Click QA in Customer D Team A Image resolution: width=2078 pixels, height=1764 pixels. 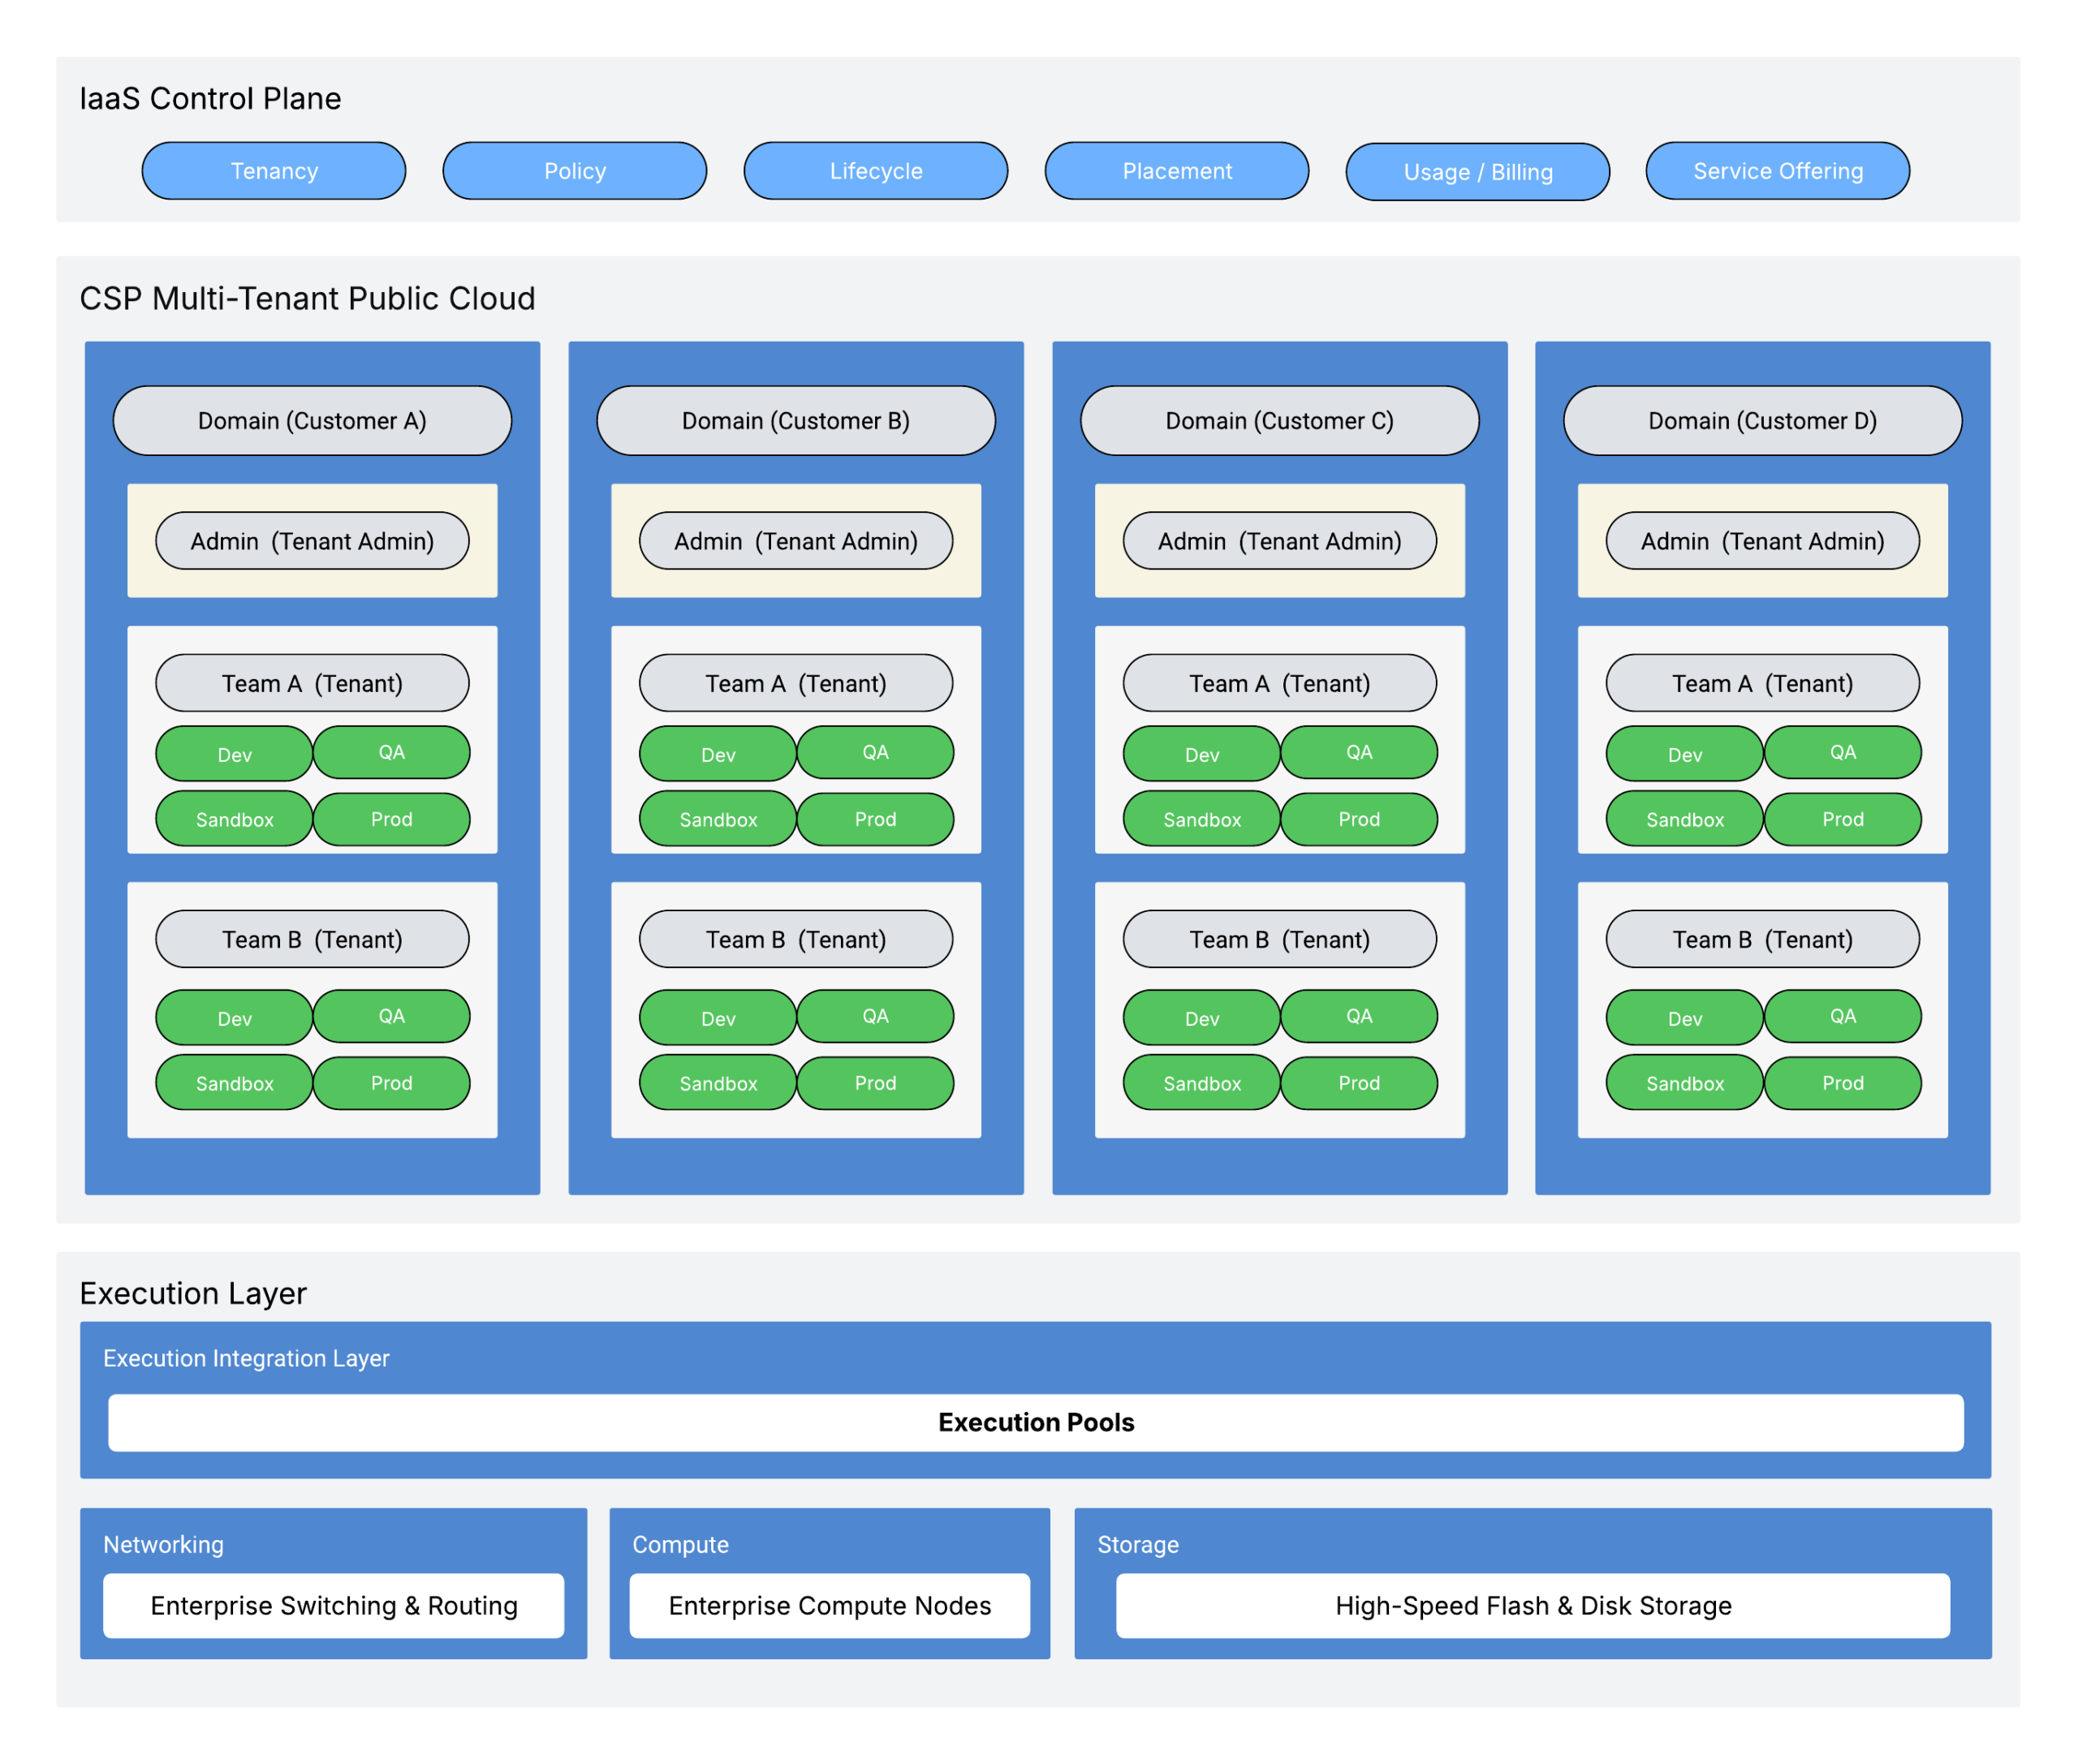(x=1844, y=752)
